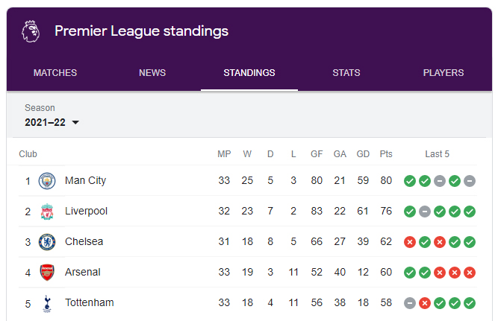The height and width of the screenshot is (321, 498).
Task: Click Liverpool's grey draw result icon
Action: coord(425,212)
